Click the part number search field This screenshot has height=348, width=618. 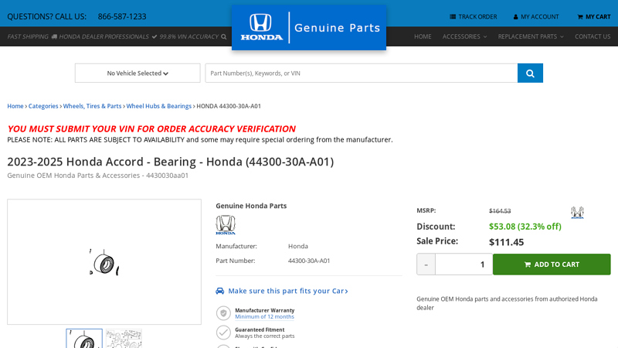(x=361, y=73)
